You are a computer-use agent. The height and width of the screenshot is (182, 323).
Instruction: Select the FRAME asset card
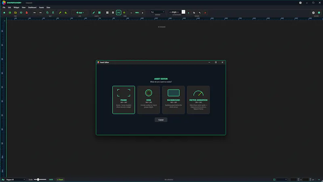point(124,100)
